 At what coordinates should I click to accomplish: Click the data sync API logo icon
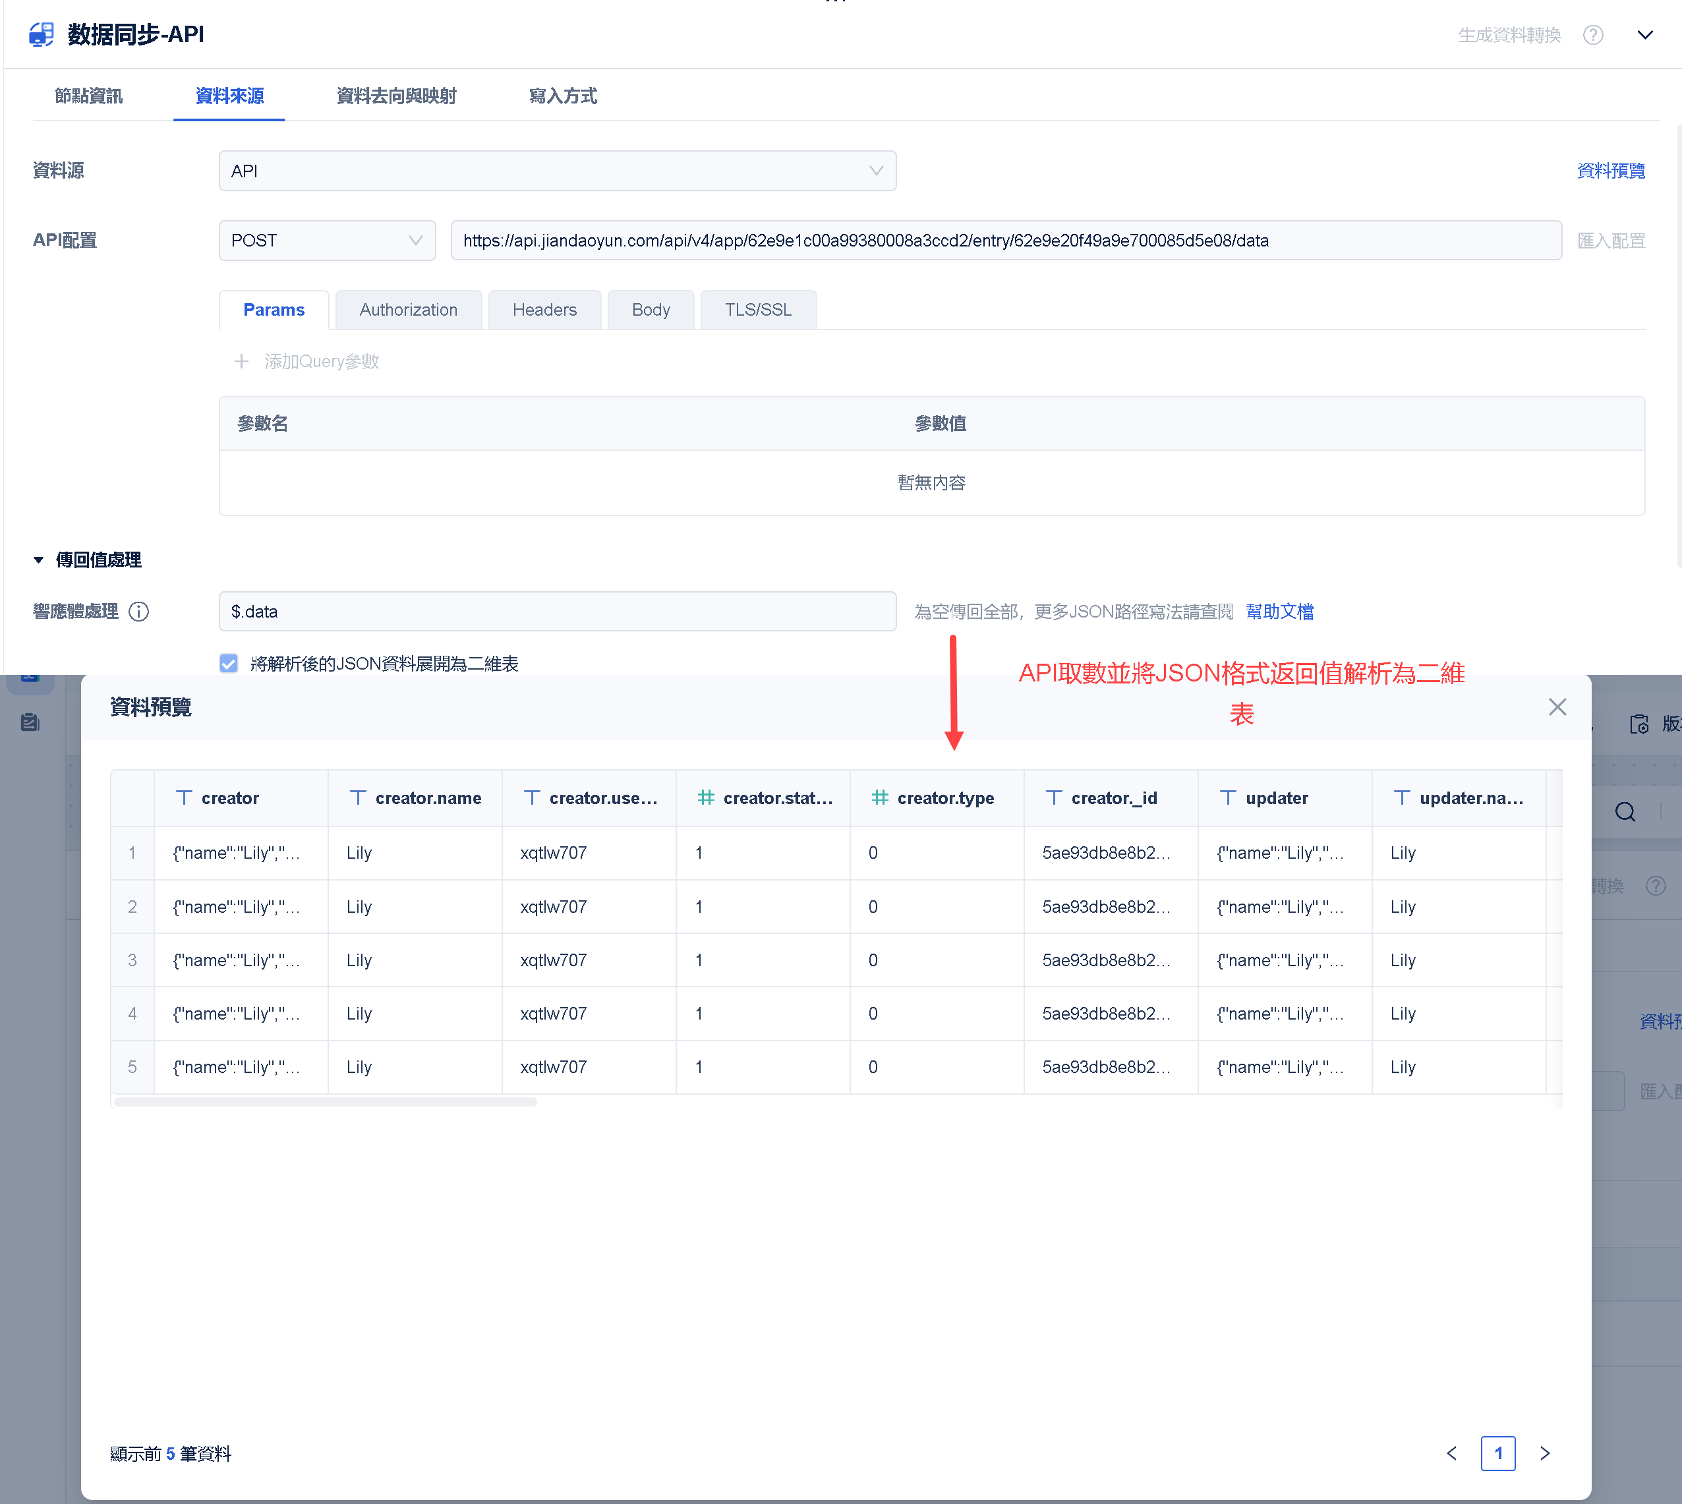point(42,35)
